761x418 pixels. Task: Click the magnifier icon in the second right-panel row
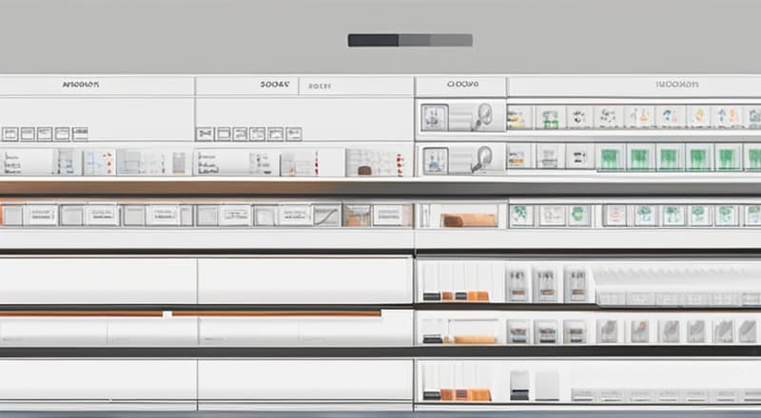482,158
